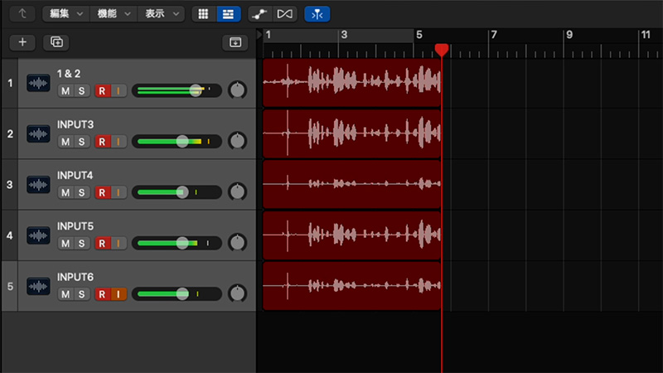Click the pan knob of INPUT6 track
This screenshot has height=373, width=663.
[x=237, y=293]
